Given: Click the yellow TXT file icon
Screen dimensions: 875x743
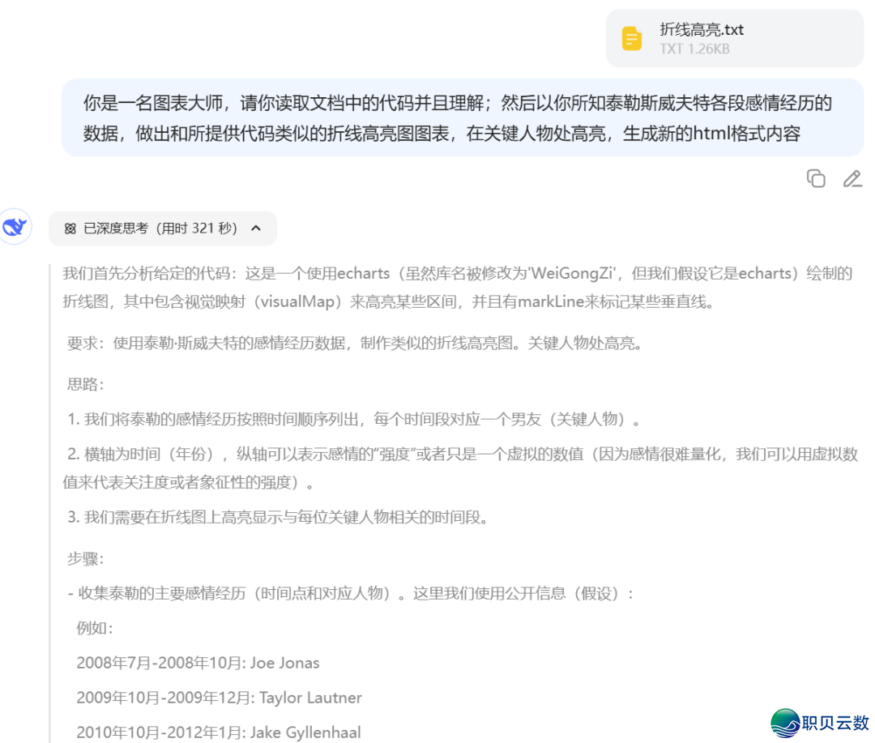Looking at the screenshot, I should (x=632, y=39).
